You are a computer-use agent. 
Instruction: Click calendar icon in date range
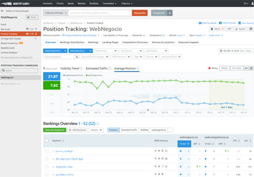(221, 51)
